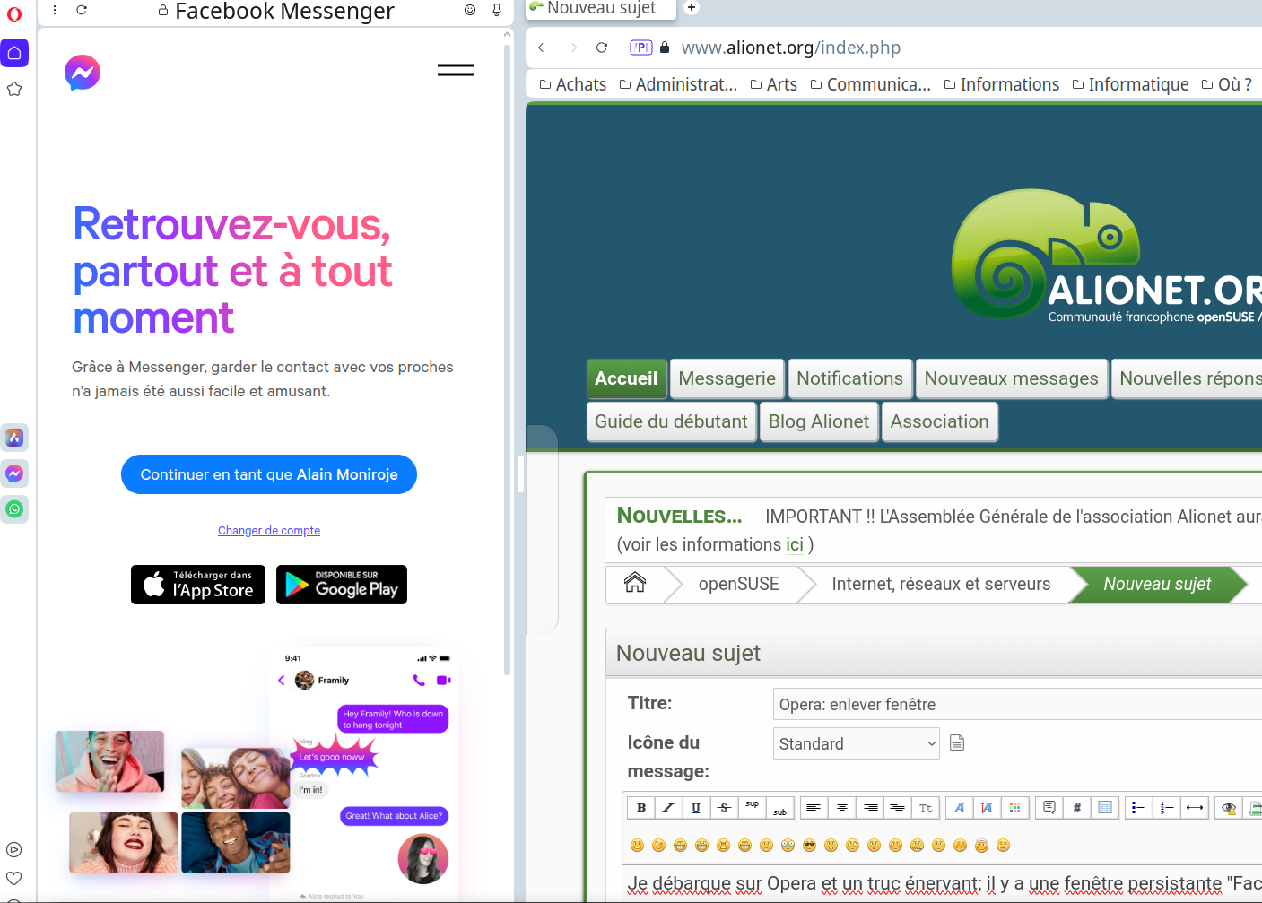Pin the Messenger sidebar panel
This screenshot has width=1262, height=903.
(x=497, y=10)
